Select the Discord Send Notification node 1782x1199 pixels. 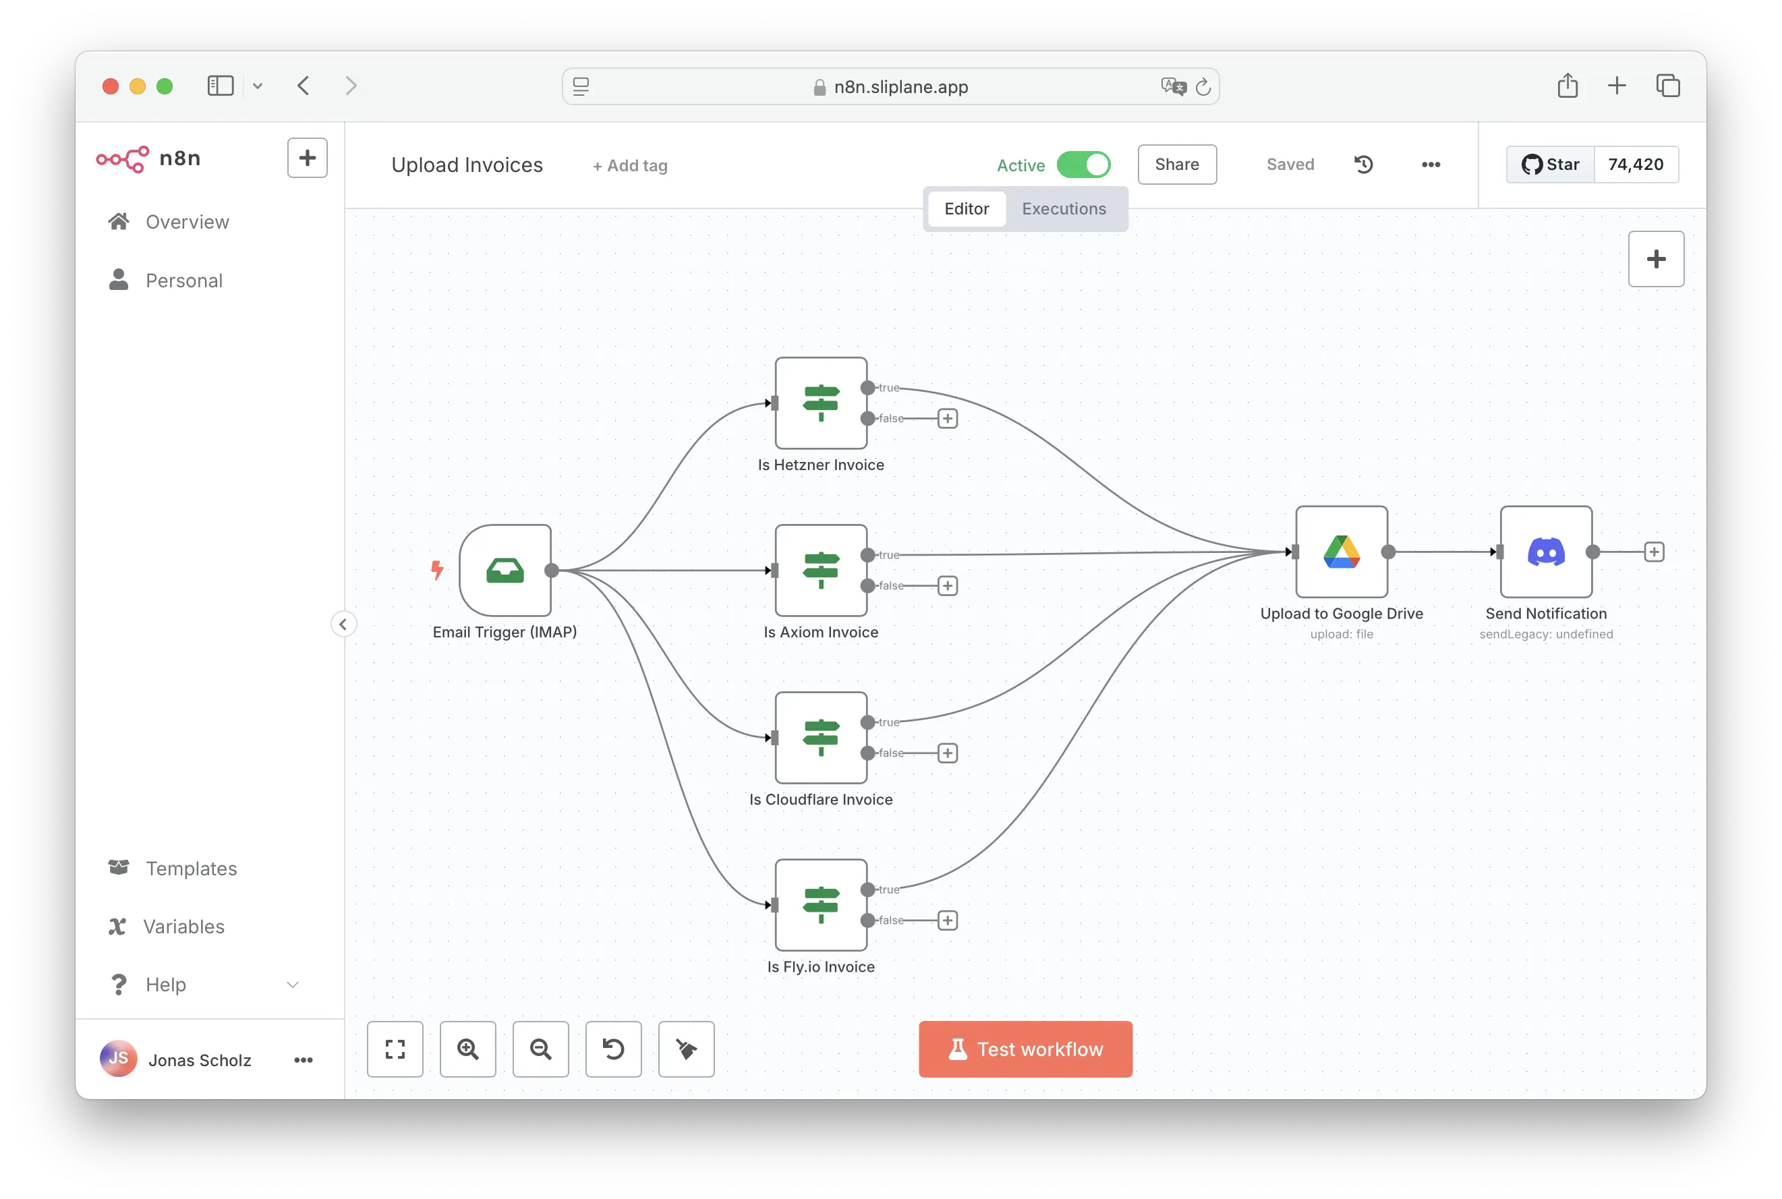[x=1546, y=552]
